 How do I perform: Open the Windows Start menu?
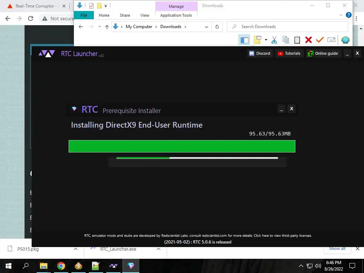click(x=9, y=266)
